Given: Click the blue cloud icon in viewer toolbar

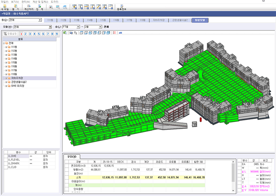Looking at the screenshot, I should (x=121, y=33).
